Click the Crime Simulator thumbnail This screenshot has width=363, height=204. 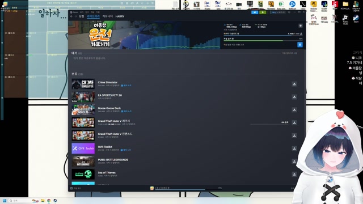coord(83,84)
